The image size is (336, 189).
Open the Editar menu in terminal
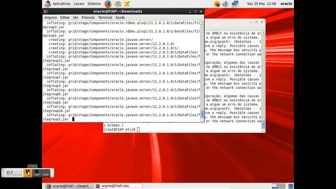(x=65, y=17)
